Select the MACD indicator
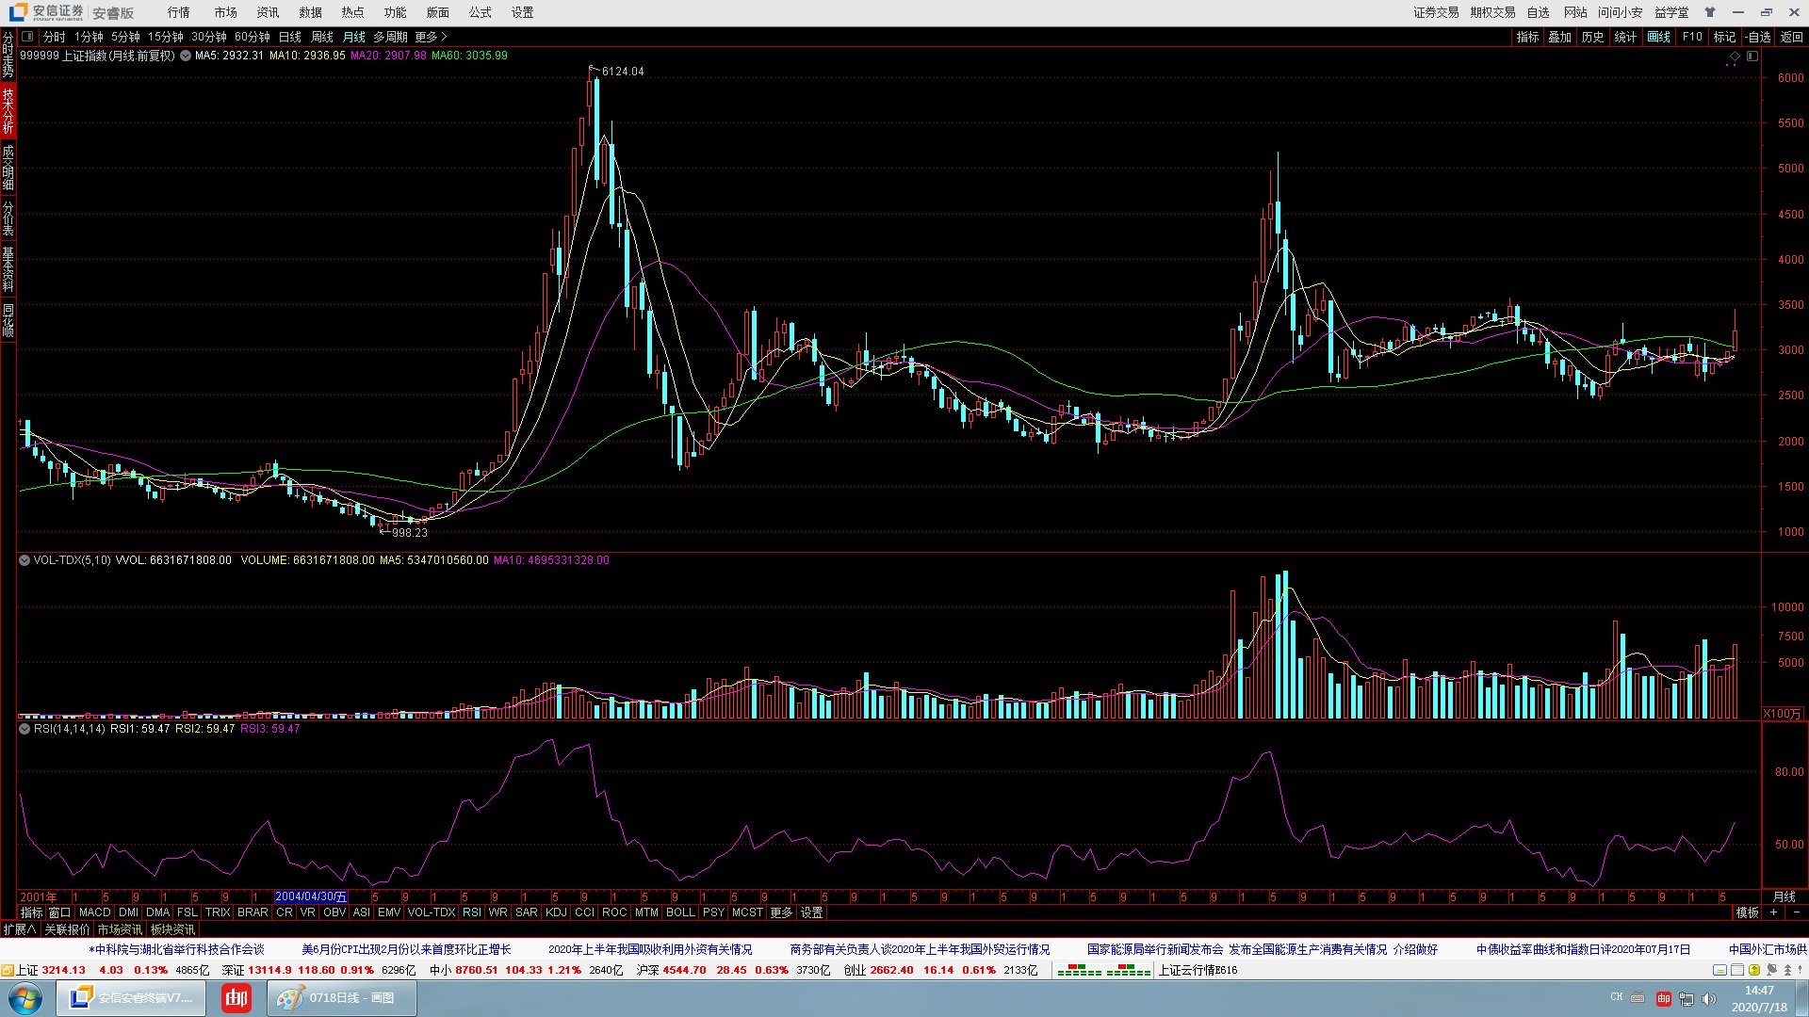The image size is (1809, 1017). tap(95, 912)
